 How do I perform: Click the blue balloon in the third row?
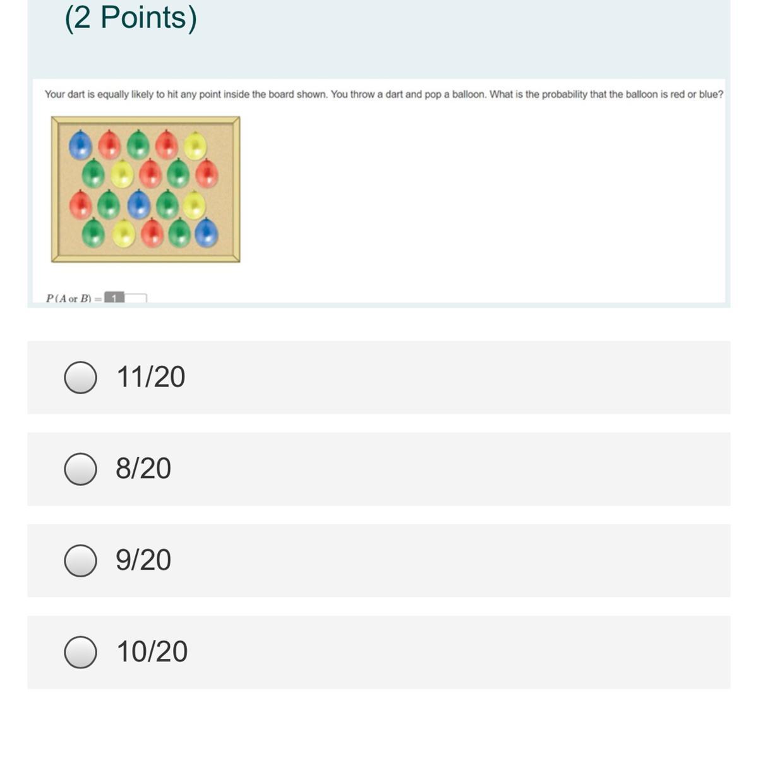[139, 205]
